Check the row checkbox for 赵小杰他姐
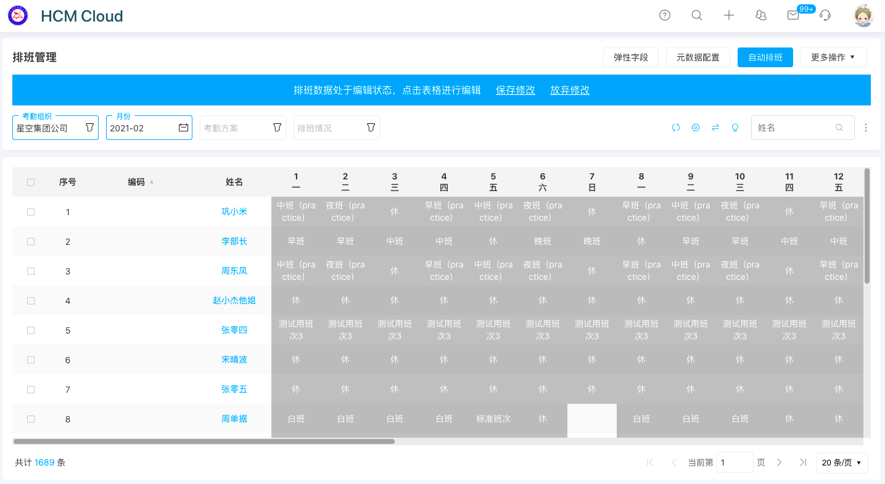The image size is (885, 484). (31, 300)
